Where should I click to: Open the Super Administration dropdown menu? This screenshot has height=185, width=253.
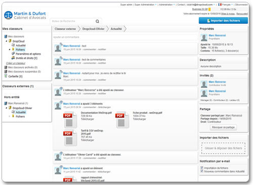click(x=145, y=5)
